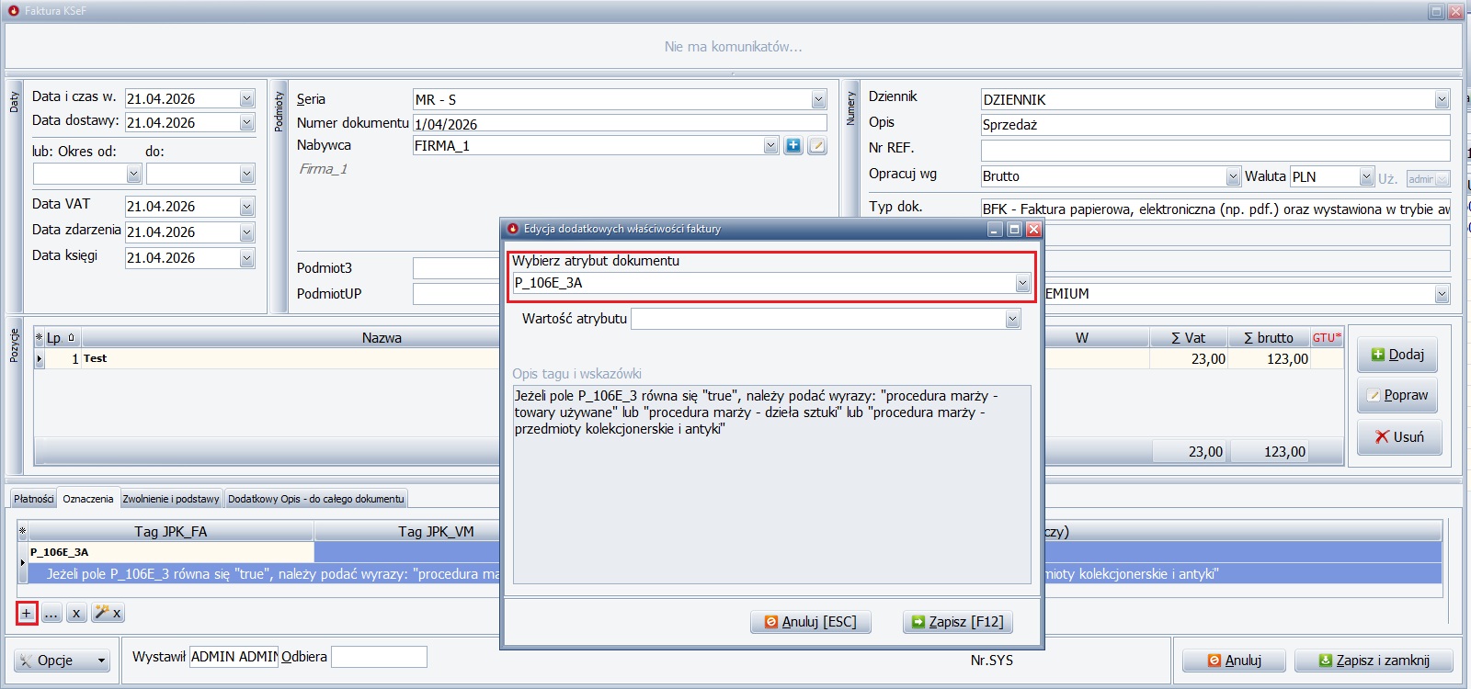Image resolution: width=1471 pixels, height=689 pixels.
Task: Remove position with Usuń button
Action: [1398, 437]
